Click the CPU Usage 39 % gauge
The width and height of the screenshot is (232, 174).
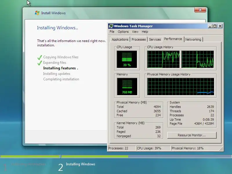point(127,59)
